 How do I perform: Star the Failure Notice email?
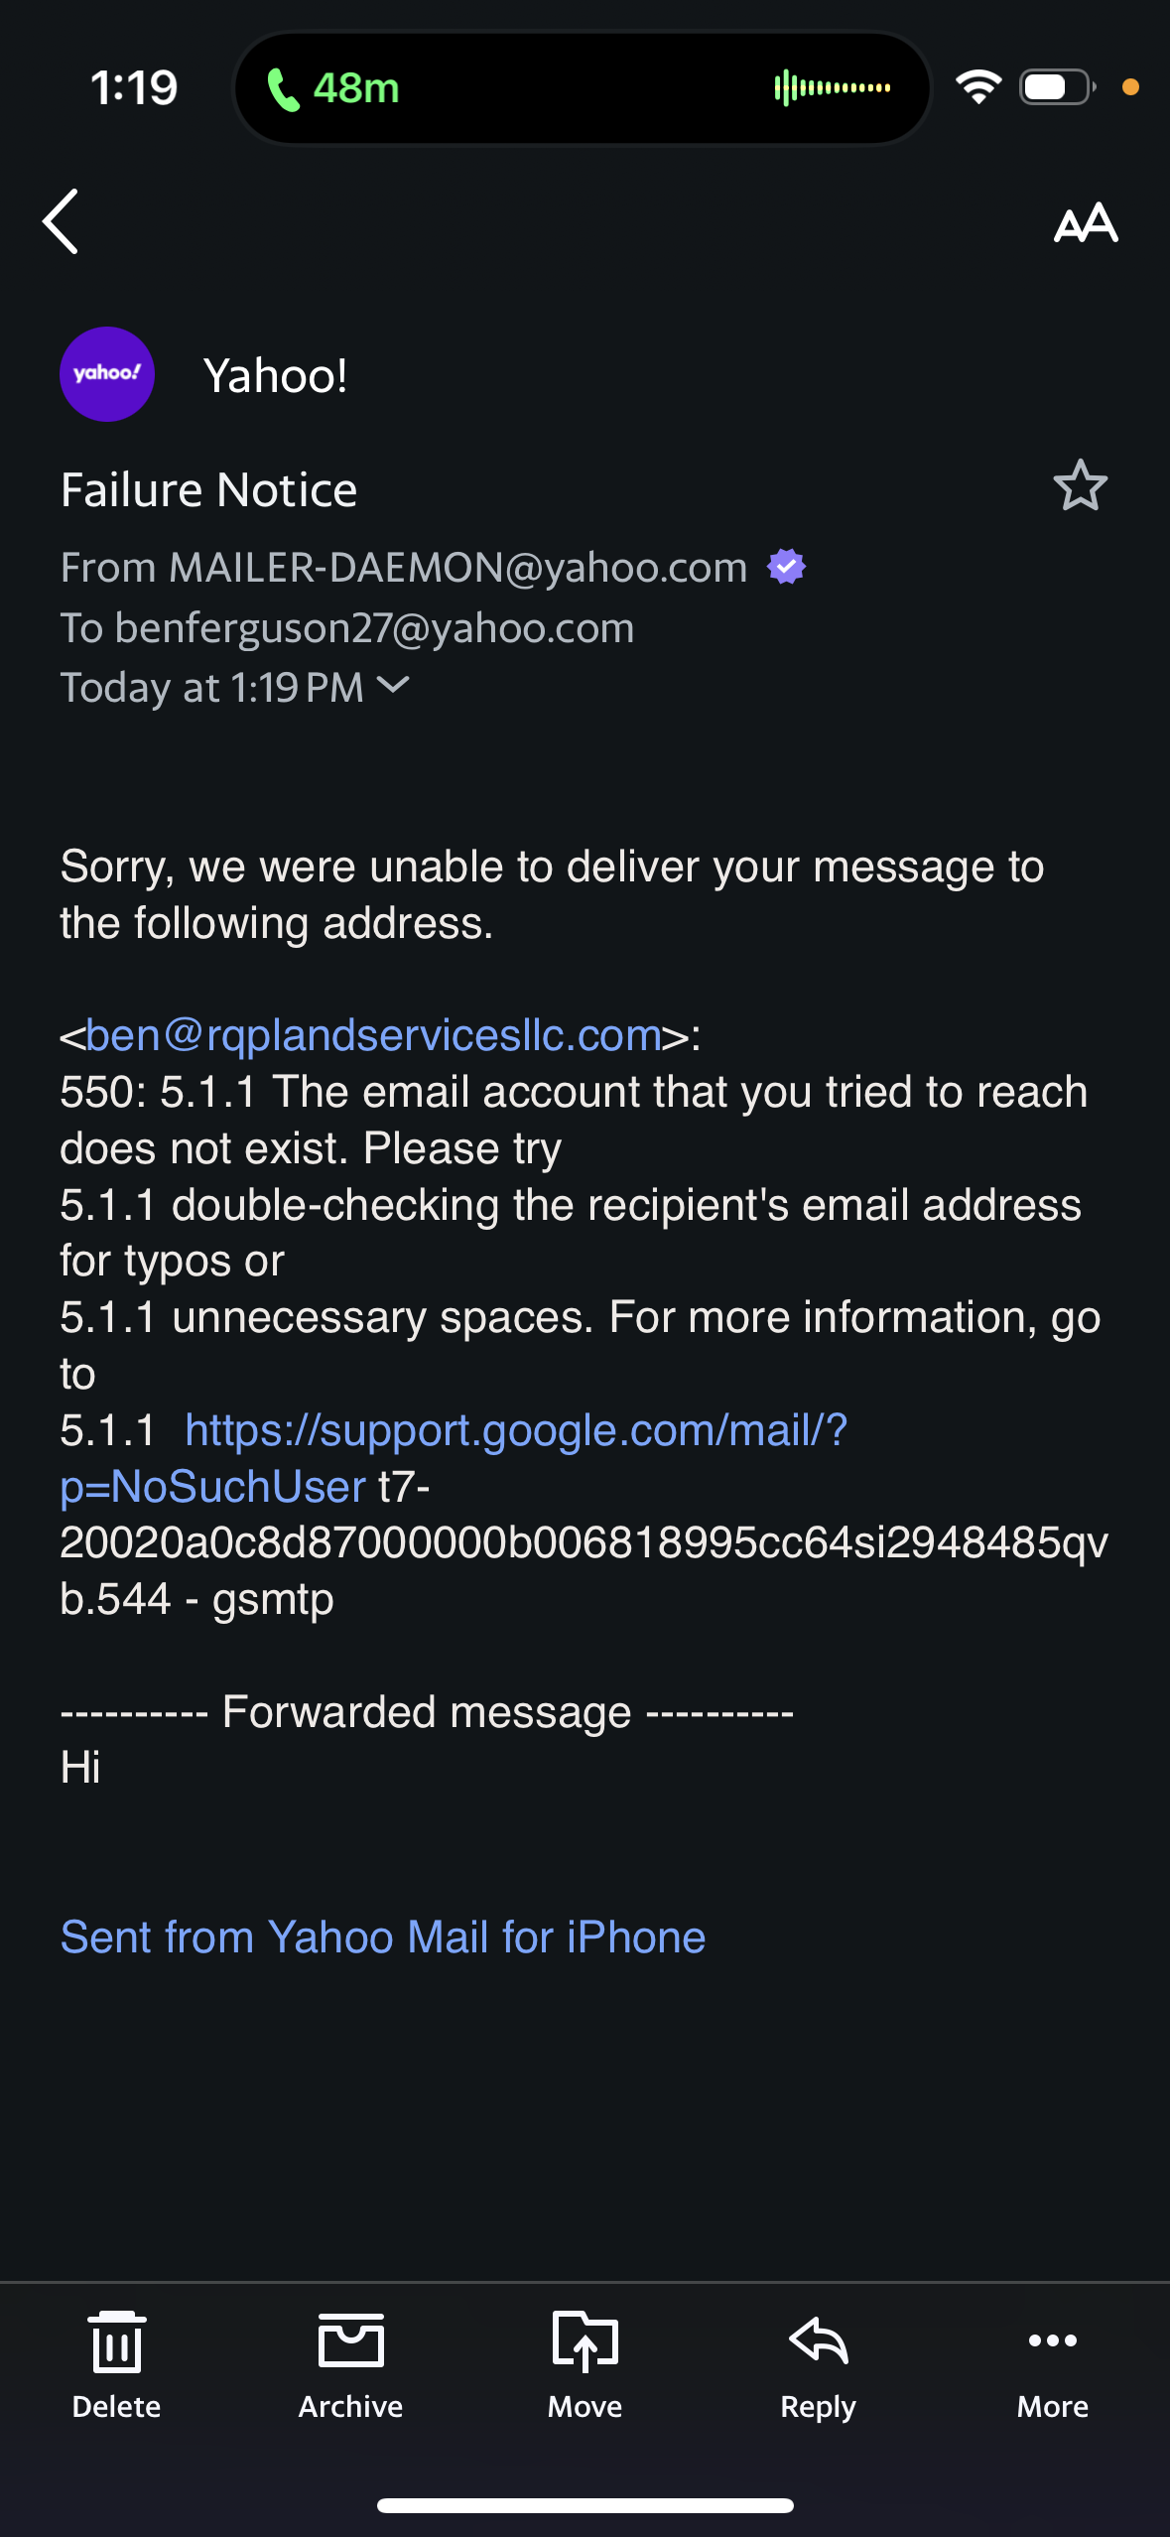(x=1080, y=485)
